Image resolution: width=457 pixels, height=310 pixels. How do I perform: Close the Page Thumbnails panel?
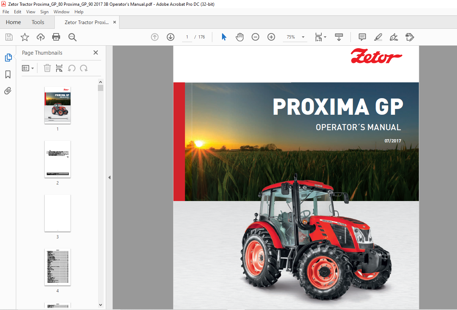coord(96,53)
